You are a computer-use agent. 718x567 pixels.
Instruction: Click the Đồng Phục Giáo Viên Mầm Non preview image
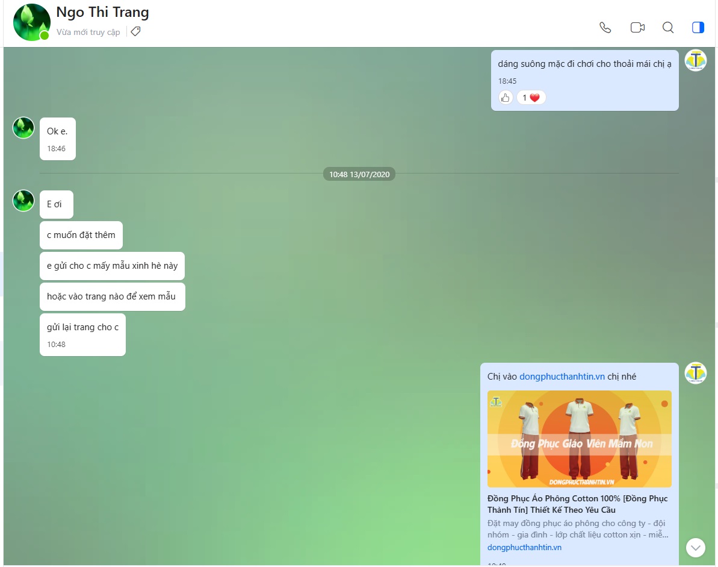579,439
